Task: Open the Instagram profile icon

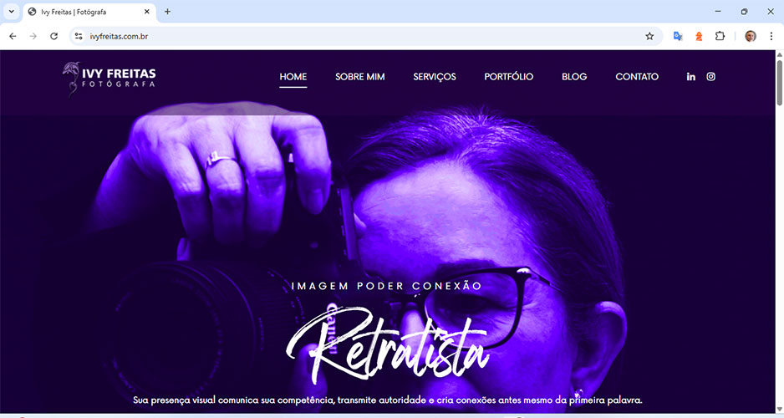Action: 710,77
